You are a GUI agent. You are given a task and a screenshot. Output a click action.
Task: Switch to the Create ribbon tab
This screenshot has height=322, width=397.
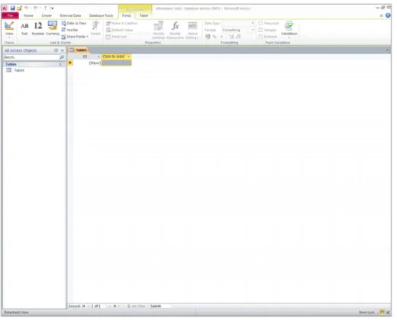(x=47, y=15)
